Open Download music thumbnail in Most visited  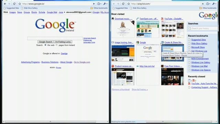[123, 29]
